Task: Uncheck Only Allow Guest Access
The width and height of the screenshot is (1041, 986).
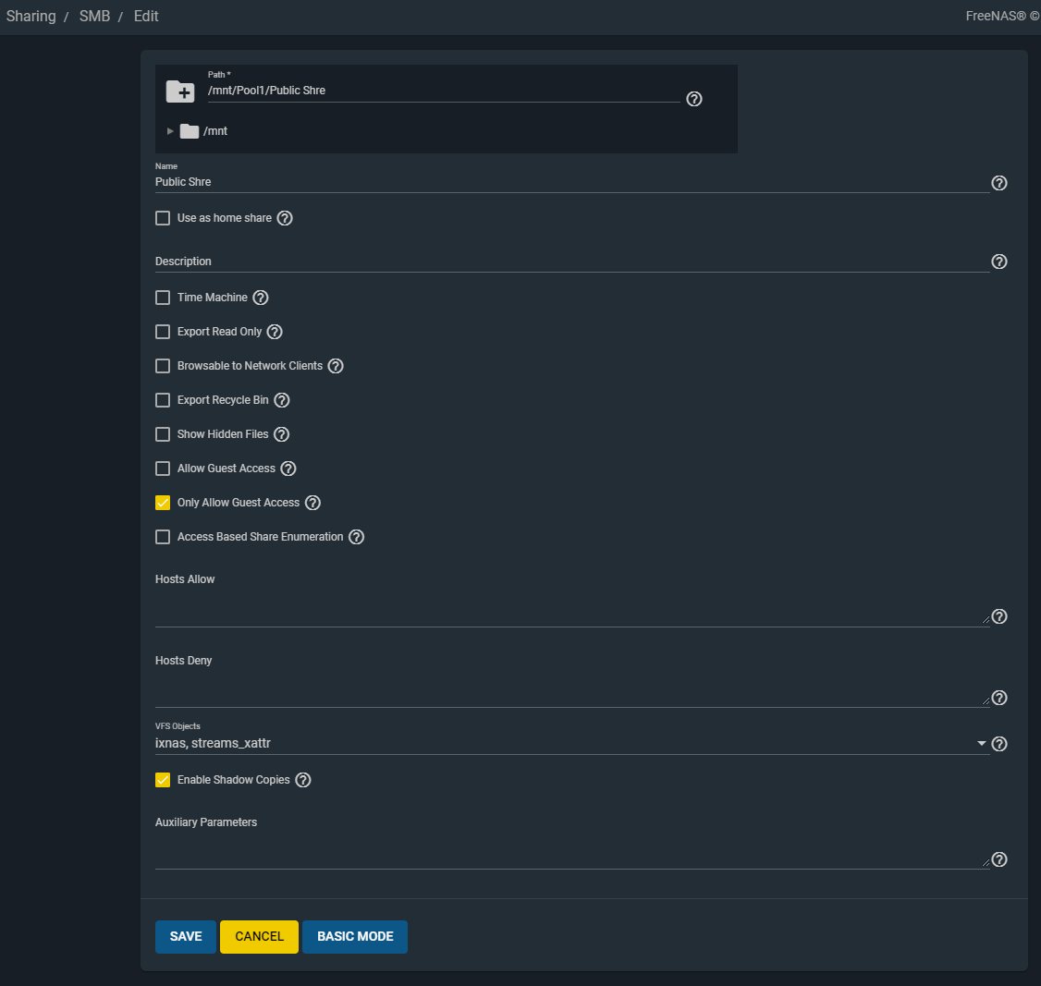Action: [x=163, y=503]
